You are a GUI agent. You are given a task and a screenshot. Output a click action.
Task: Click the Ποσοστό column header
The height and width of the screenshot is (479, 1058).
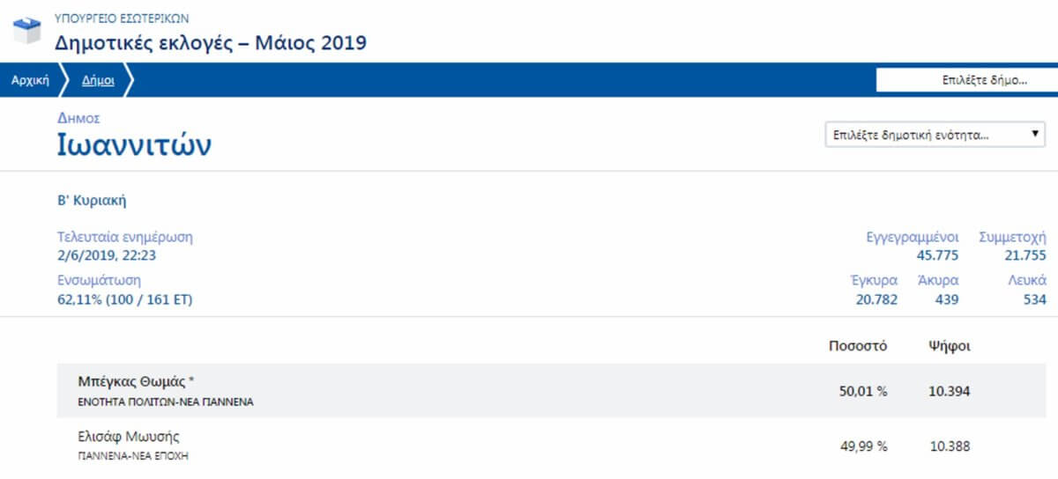tap(858, 346)
